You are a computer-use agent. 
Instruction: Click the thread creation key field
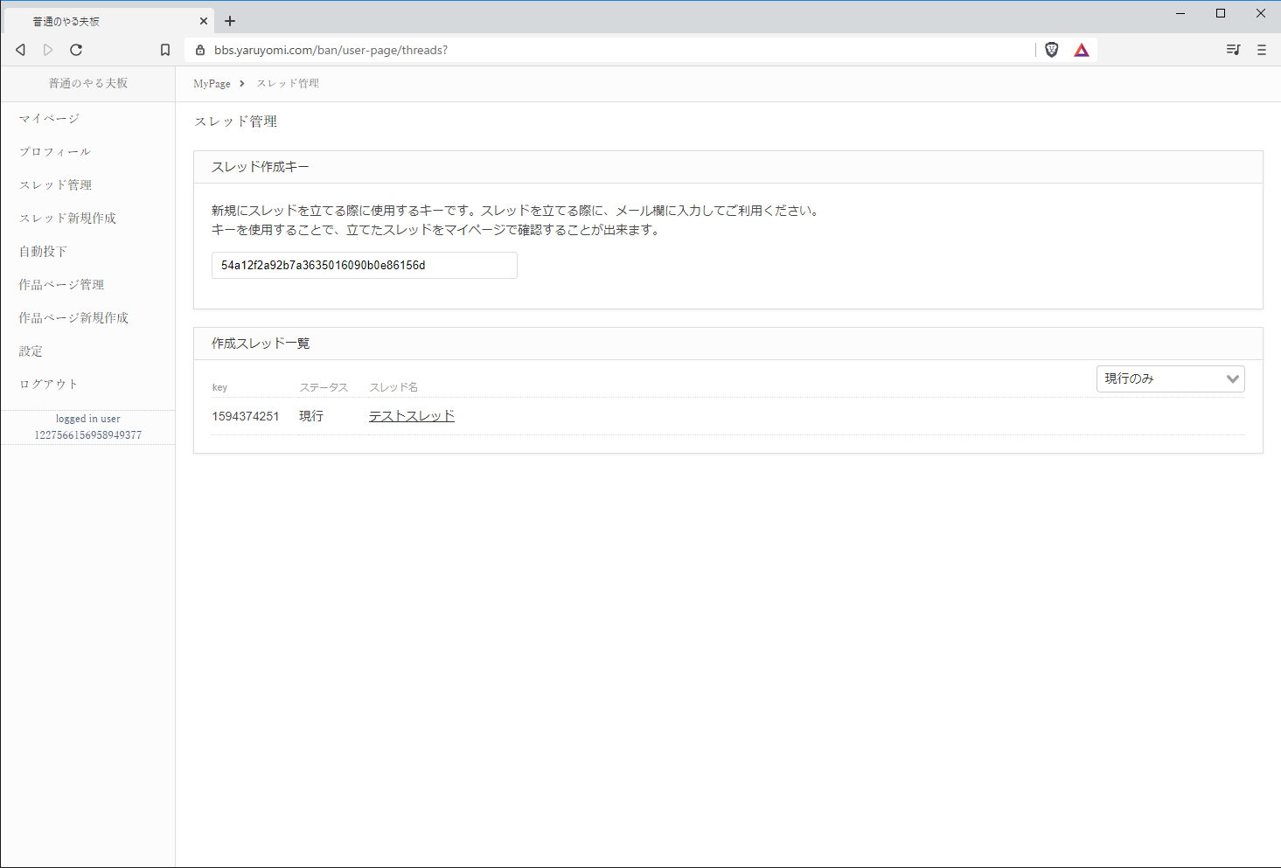[x=364, y=265]
